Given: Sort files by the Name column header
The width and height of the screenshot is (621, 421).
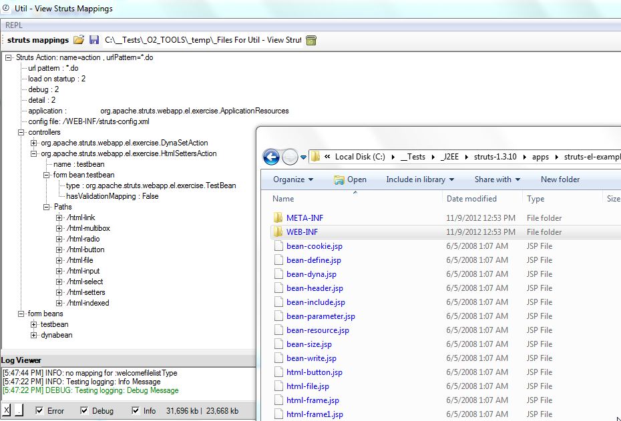Looking at the screenshot, I should tap(282, 199).
